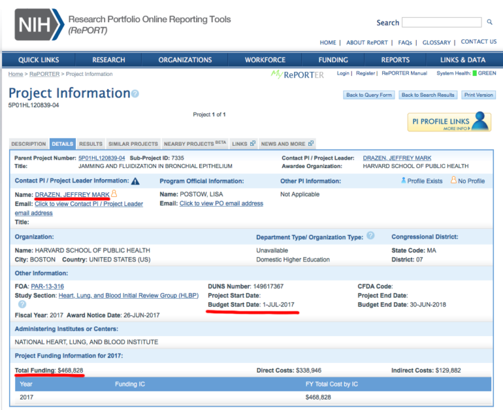Open GLOSSARY link

[436, 43]
